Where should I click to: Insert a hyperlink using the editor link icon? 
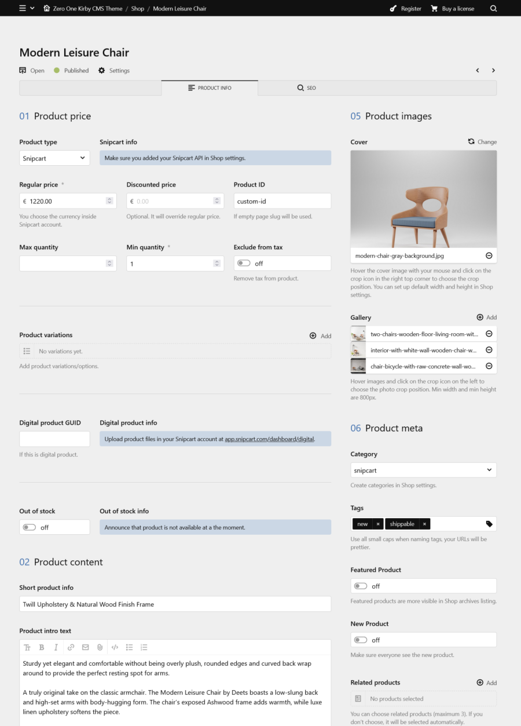pos(71,647)
